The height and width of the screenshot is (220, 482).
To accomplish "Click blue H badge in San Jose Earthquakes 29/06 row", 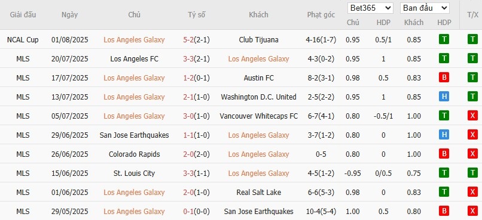I will click(444, 135).
